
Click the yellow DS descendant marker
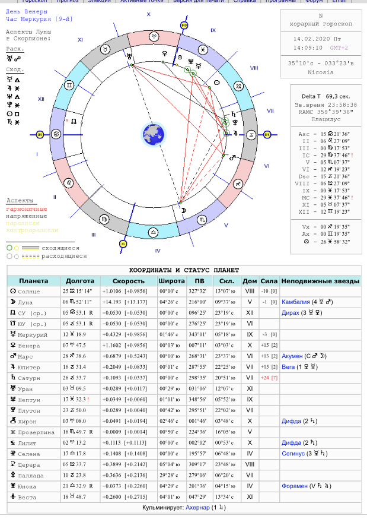[x=267, y=135]
